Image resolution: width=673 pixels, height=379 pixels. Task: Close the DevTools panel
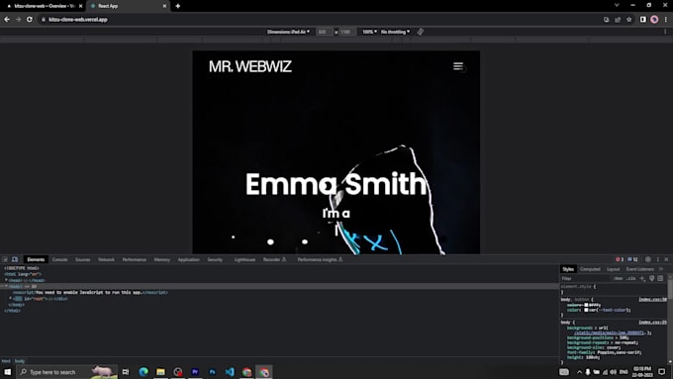click(x=666, y=259)
